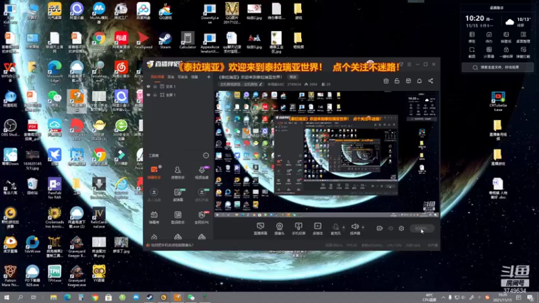The height and width of the screenshot is (303, 539).
Task: Open 换壁纸 in the desktop assistant widget
Action: pyautogui.click(x=506, y=38)
